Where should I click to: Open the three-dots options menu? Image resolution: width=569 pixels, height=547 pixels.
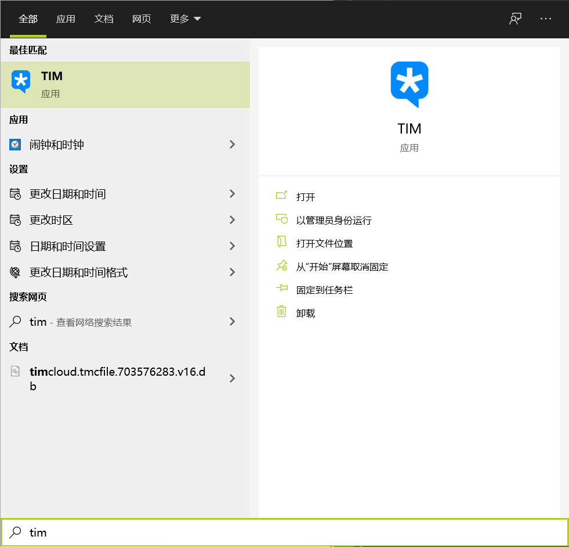click(546, 19)
